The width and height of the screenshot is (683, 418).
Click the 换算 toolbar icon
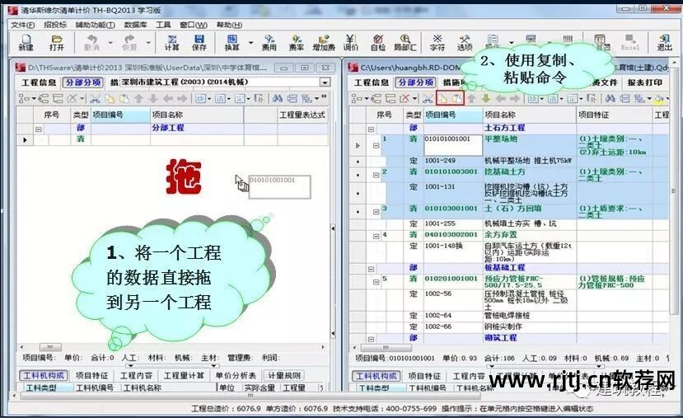click(232, 43)
